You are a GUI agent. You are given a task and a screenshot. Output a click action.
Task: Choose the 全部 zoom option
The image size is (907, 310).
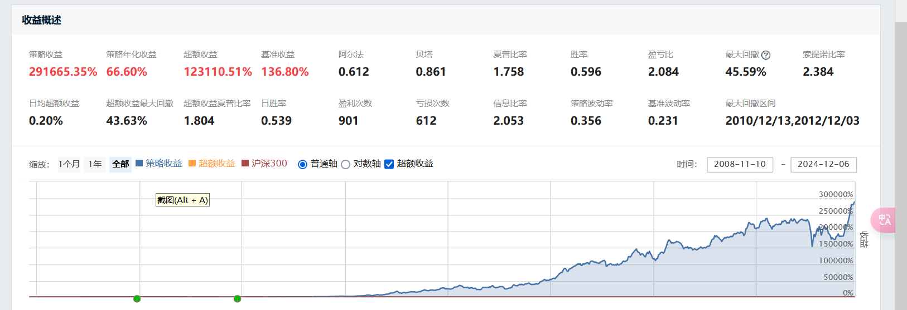pos(120,164)
